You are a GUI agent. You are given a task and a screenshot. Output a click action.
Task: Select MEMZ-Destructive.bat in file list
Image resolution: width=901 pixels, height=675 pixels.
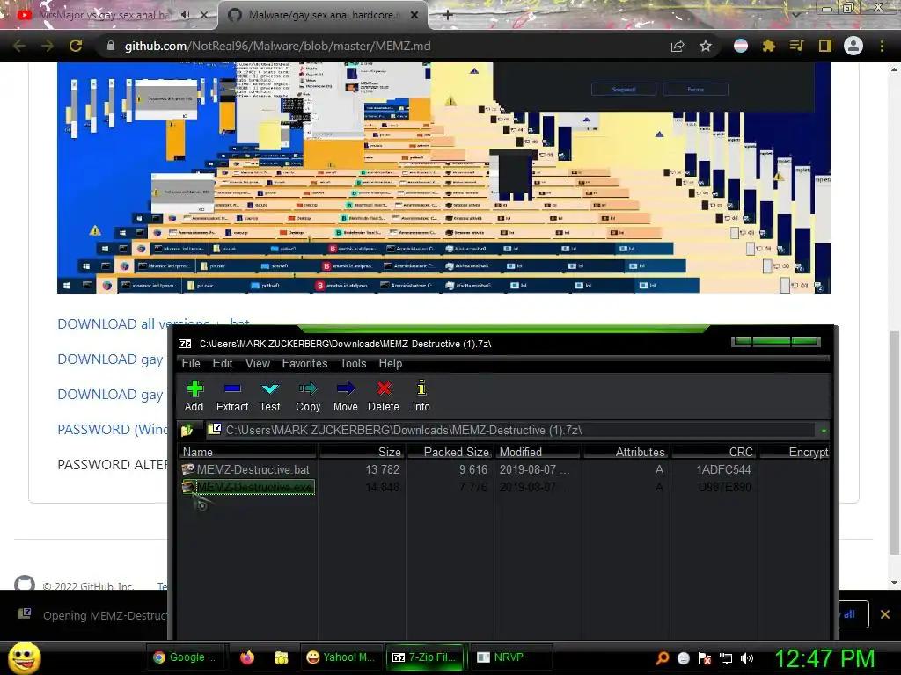253,469
